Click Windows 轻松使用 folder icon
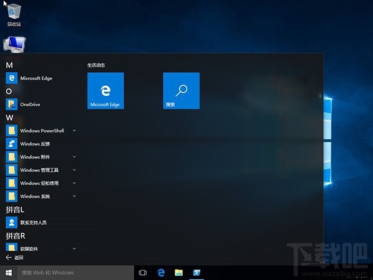 pyautogui.click(x=11, y=183)
